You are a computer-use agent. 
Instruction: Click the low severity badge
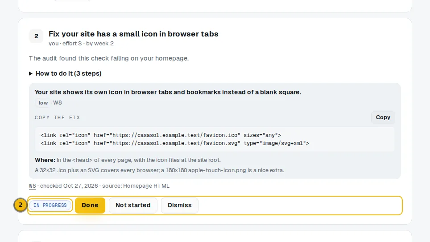[x=43, y=103]
